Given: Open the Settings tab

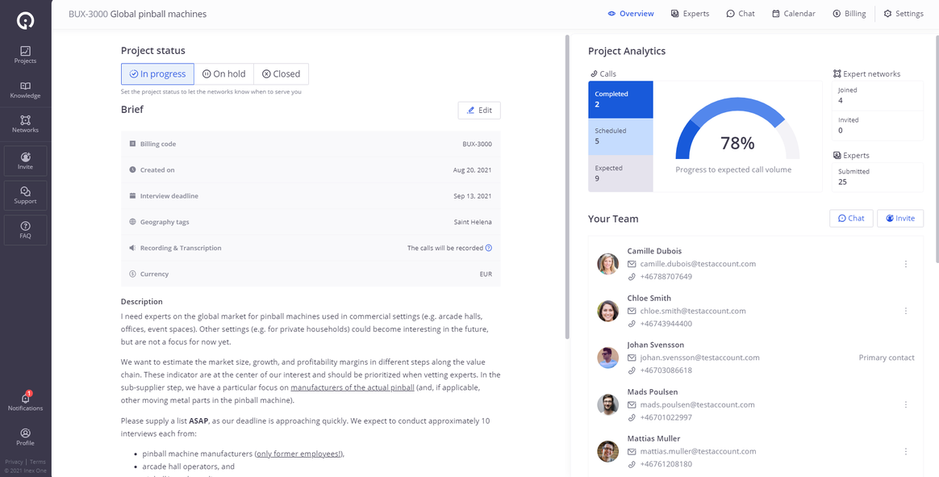Looking at the screenshot, I should pos(904,14).
